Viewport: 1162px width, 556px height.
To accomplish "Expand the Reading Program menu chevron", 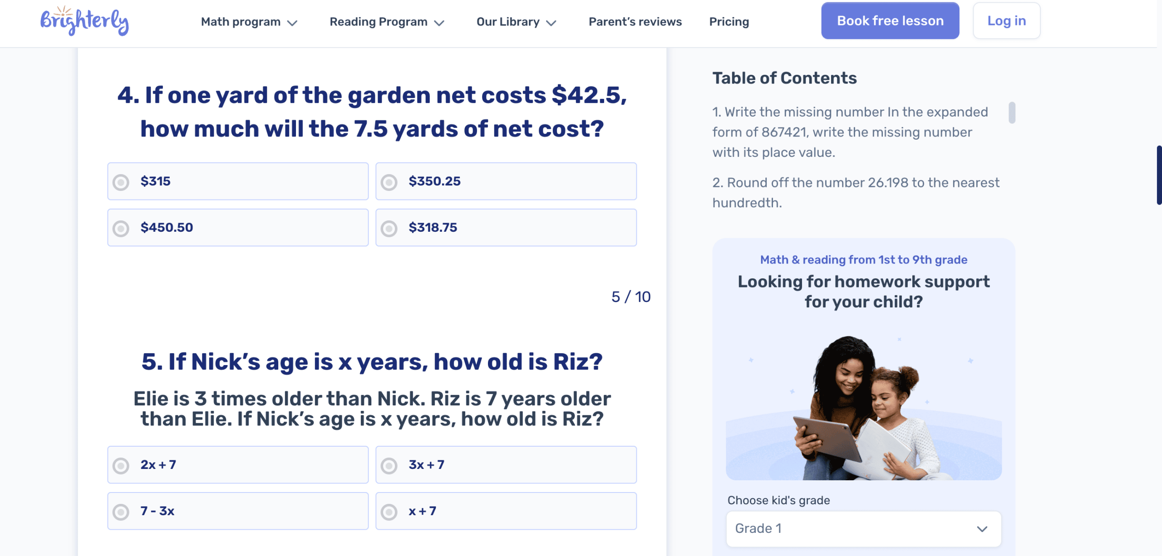I will pyautogui.click(x=439, y=23).
